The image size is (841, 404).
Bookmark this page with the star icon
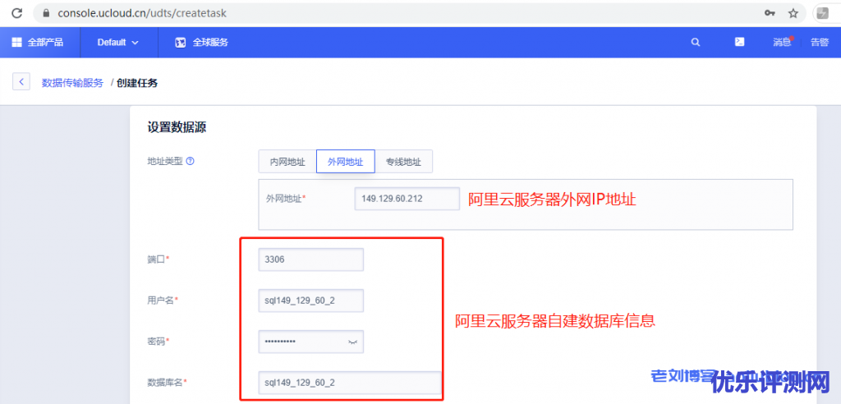click(793, 13)
